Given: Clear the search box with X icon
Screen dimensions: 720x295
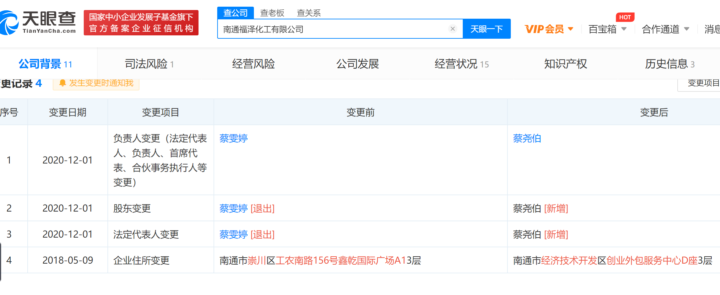Looking at the screenshot, I should coord(452,29).
